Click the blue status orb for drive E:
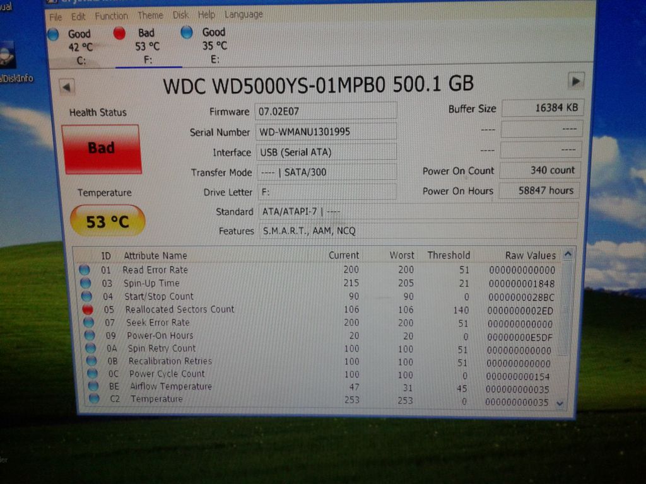 (187, 32)
